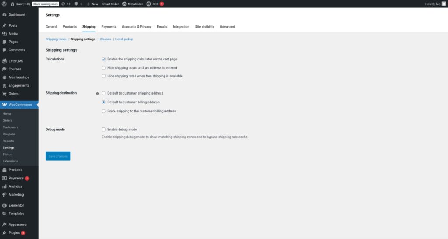Go to shipping Classes sub-section

click(x=105, y=39)
